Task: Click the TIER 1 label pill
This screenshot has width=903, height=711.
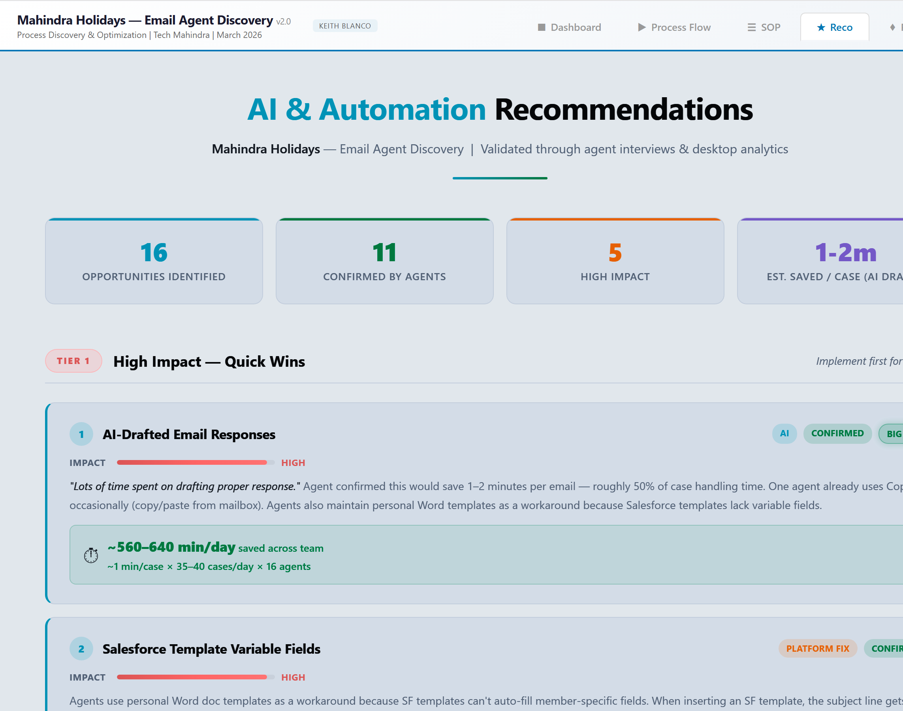Action: (73, 360)
